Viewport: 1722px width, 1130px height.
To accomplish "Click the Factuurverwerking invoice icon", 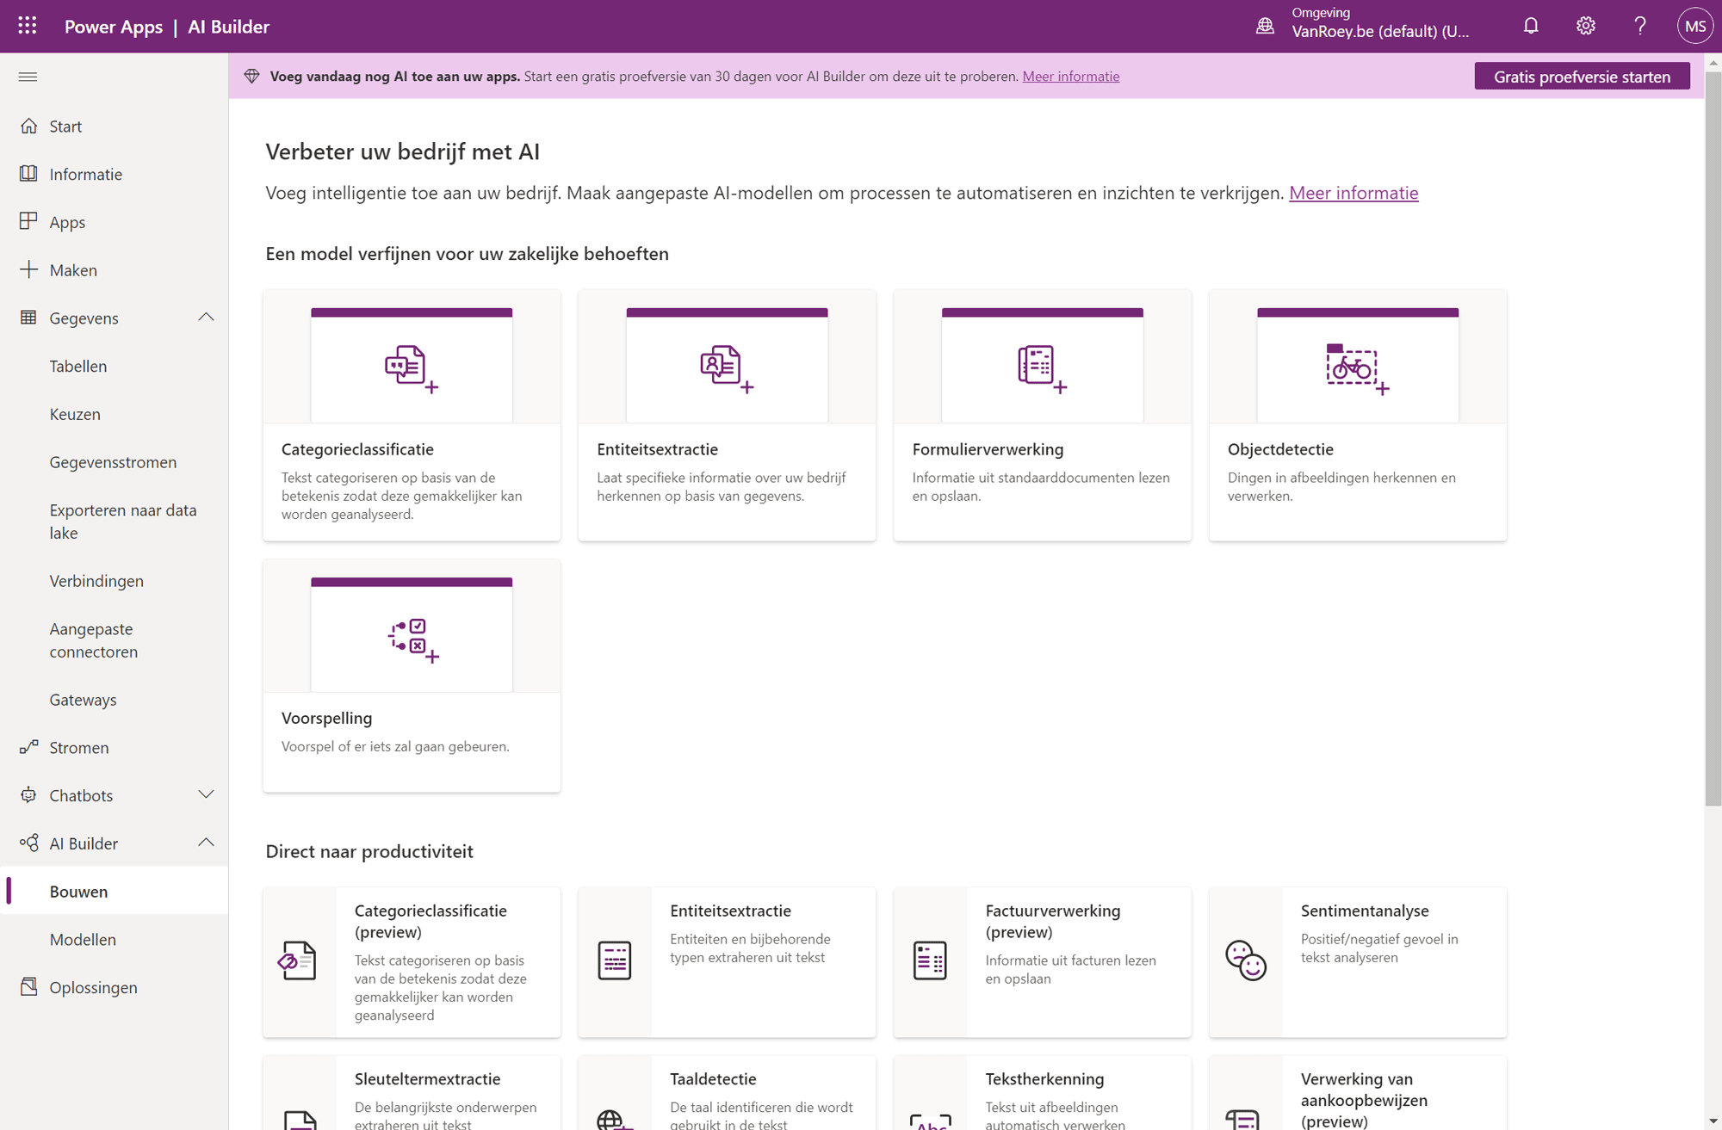I will (930, 960).
